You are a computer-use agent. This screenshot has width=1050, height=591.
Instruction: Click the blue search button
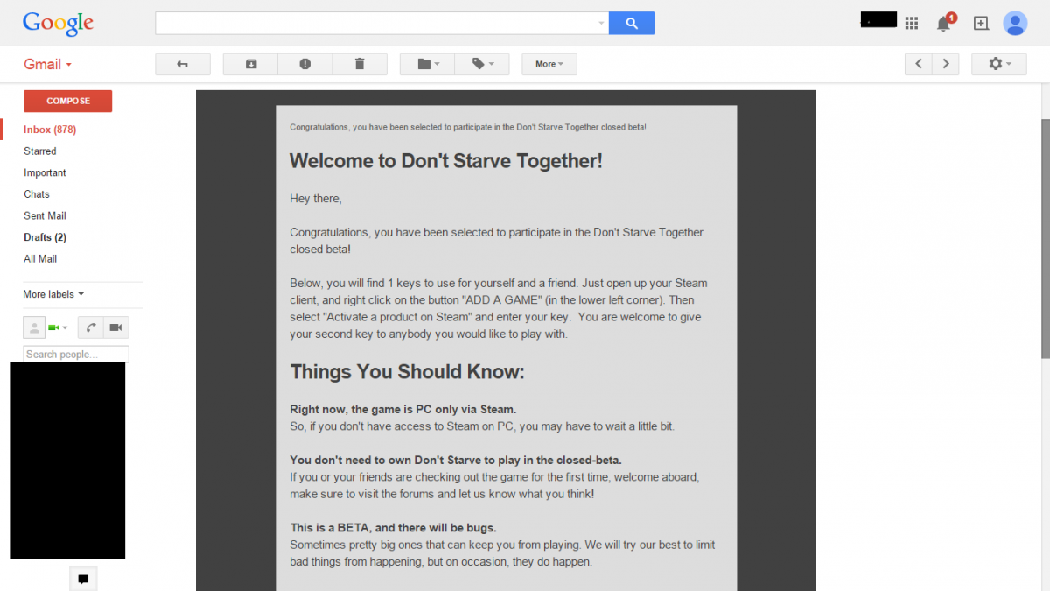tap(631, 24)
